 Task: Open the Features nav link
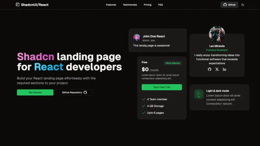(x=111, y=4)
